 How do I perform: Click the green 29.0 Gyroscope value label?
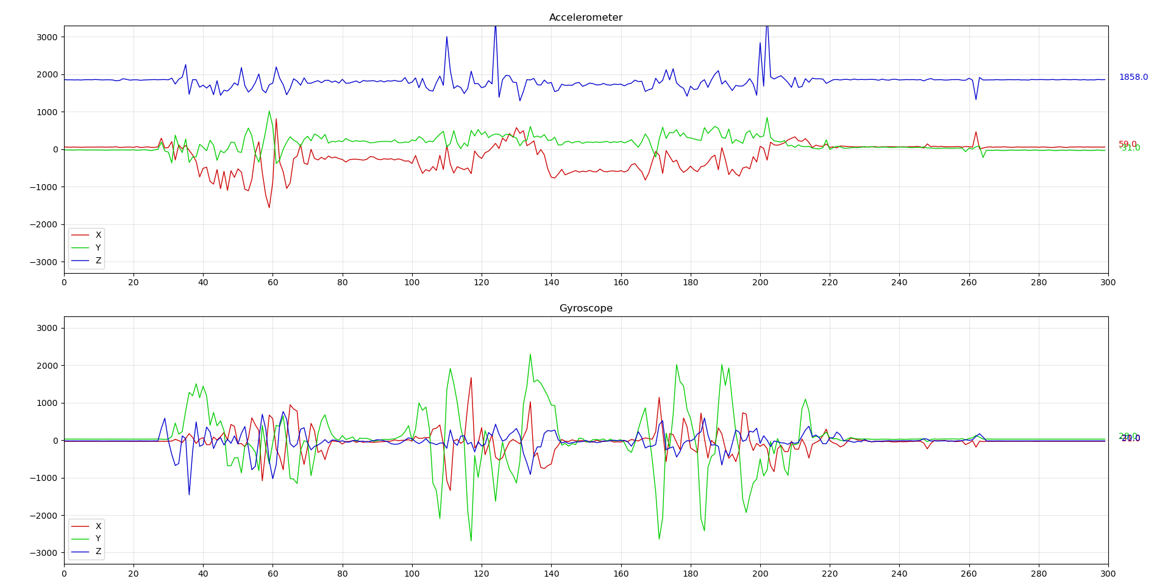coord(1127,436)
